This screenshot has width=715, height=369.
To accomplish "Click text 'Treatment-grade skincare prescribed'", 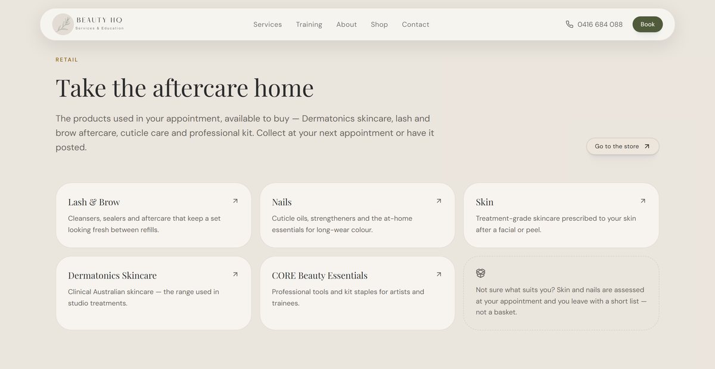I will pos(535,218).
